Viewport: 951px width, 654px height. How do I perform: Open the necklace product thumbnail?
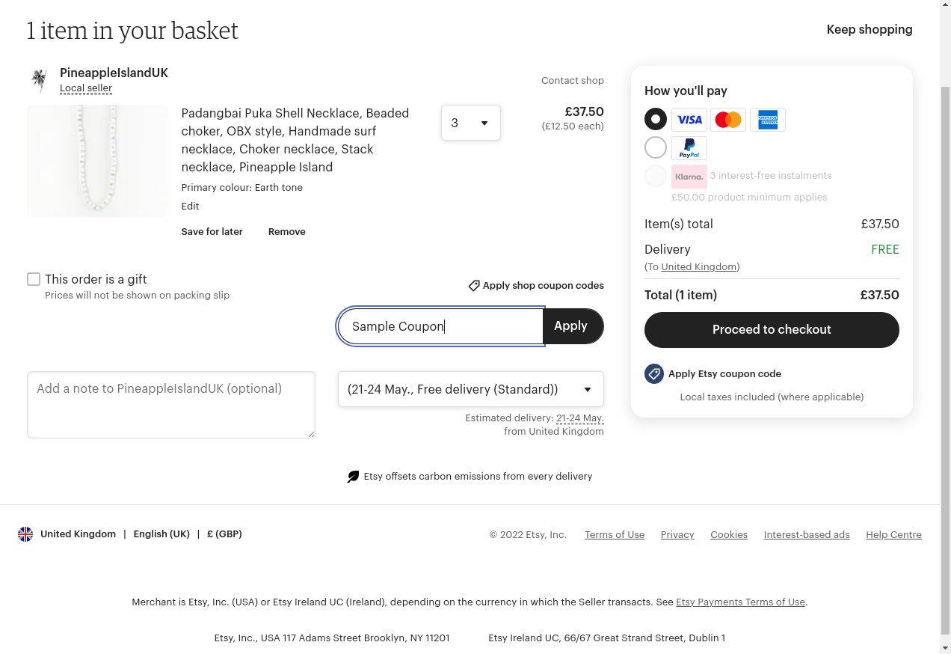[98, 161]
